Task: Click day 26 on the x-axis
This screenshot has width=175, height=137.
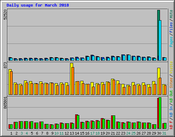Action: [x=138, y=133]
